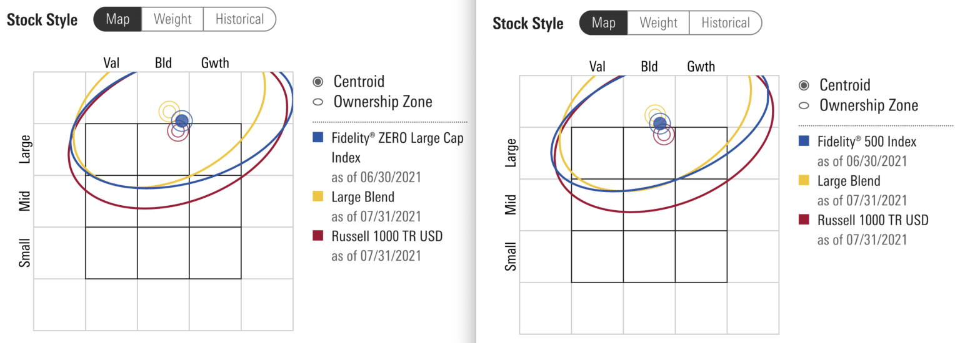Switch to Weight tab in right chart
This screenshot has width=960, height=343.
[659, 23]
